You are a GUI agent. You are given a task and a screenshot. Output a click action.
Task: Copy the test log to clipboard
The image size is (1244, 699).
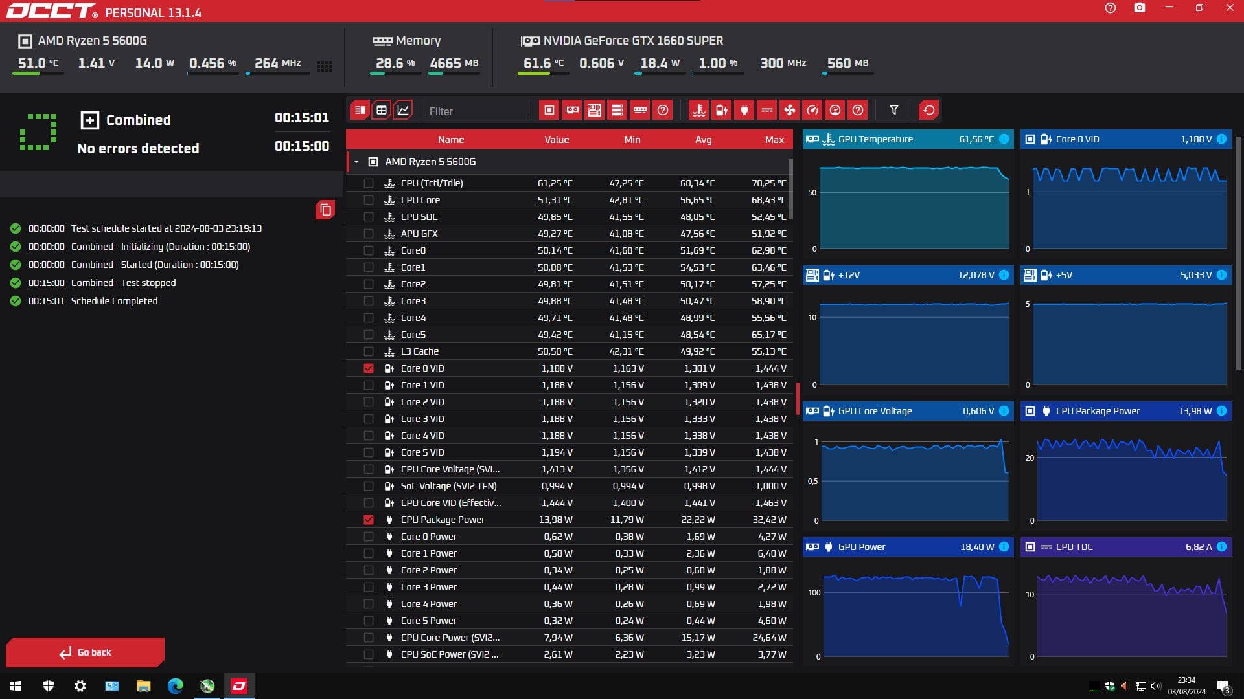(x=325, y=210)
